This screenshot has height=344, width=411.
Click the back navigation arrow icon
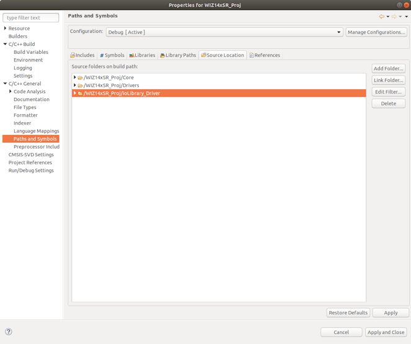[x=382, y=17]
